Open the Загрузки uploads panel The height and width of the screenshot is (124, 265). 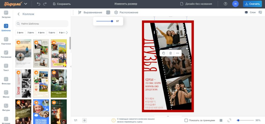[x=6, y=14]
